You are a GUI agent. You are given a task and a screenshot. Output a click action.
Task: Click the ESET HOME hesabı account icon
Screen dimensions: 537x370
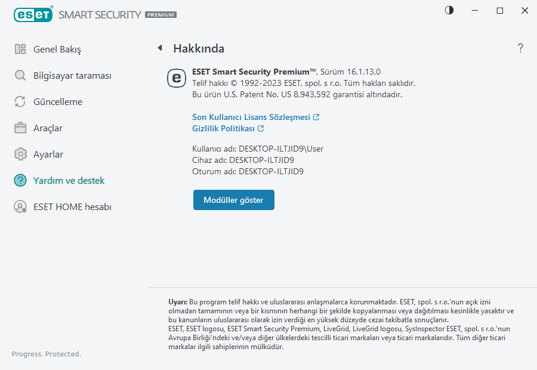click(20, 207)
